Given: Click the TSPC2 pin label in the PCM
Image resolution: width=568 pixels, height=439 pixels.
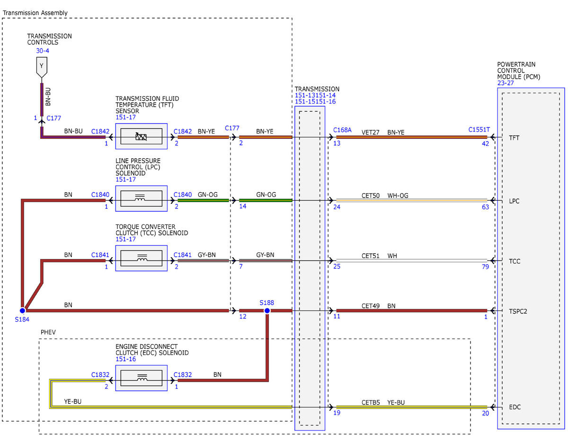Looking at the screenshot, I should (x=519, y=311).
